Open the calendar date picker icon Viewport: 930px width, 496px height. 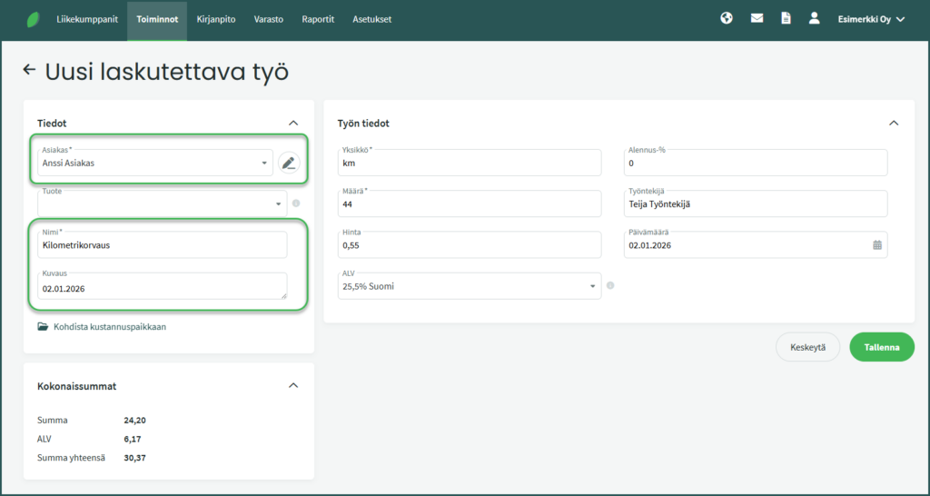coord(877,245)
